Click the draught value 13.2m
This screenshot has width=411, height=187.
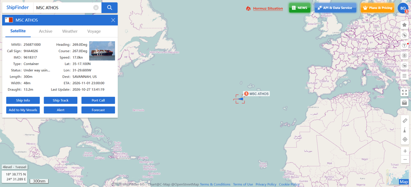[28, 90]
